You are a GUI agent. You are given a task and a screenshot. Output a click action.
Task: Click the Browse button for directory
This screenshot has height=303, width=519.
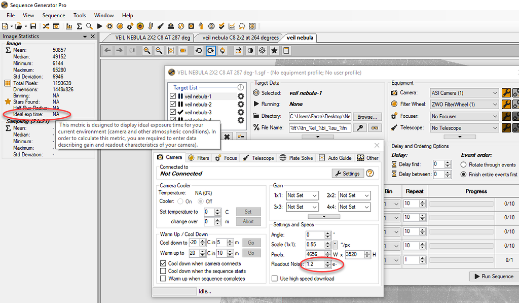click(367, 117)
